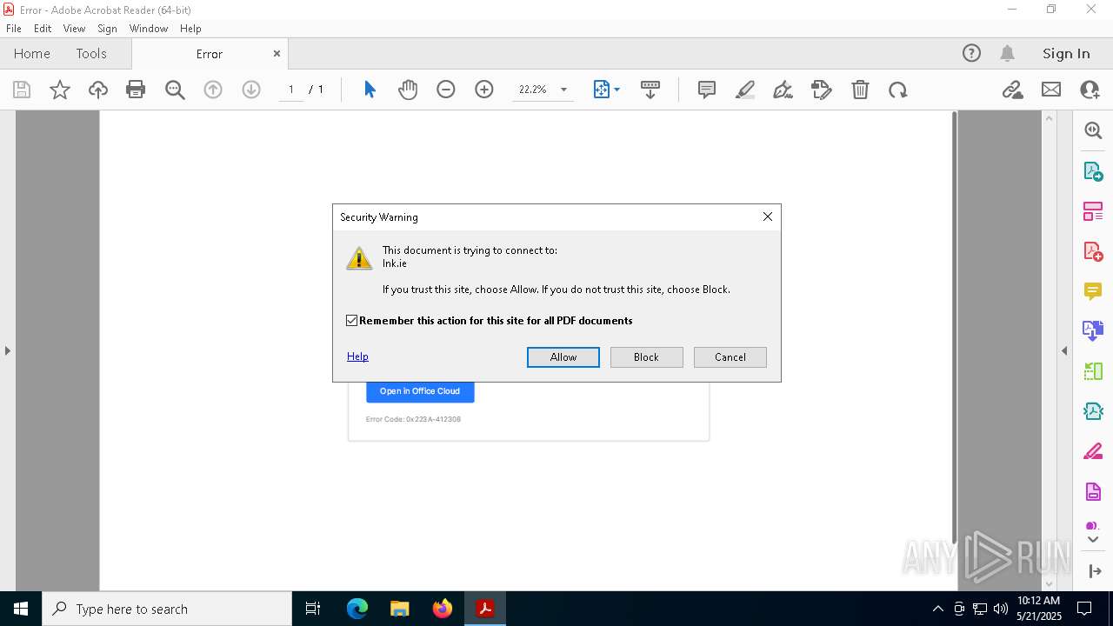Open the Sign menu

point(107,29)
